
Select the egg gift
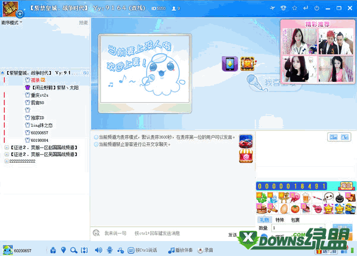click(x=283, y=209)
